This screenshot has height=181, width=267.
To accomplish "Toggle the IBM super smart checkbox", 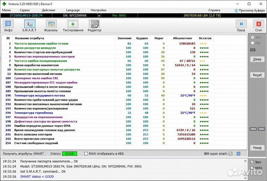I will click(x=230, y=154).
